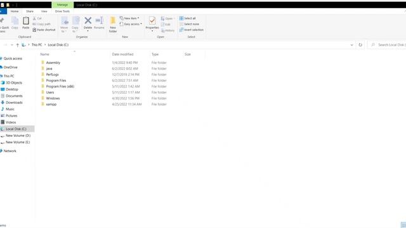Click Edit in the Open group
The image size is (406, 228).
click(166, 25)
